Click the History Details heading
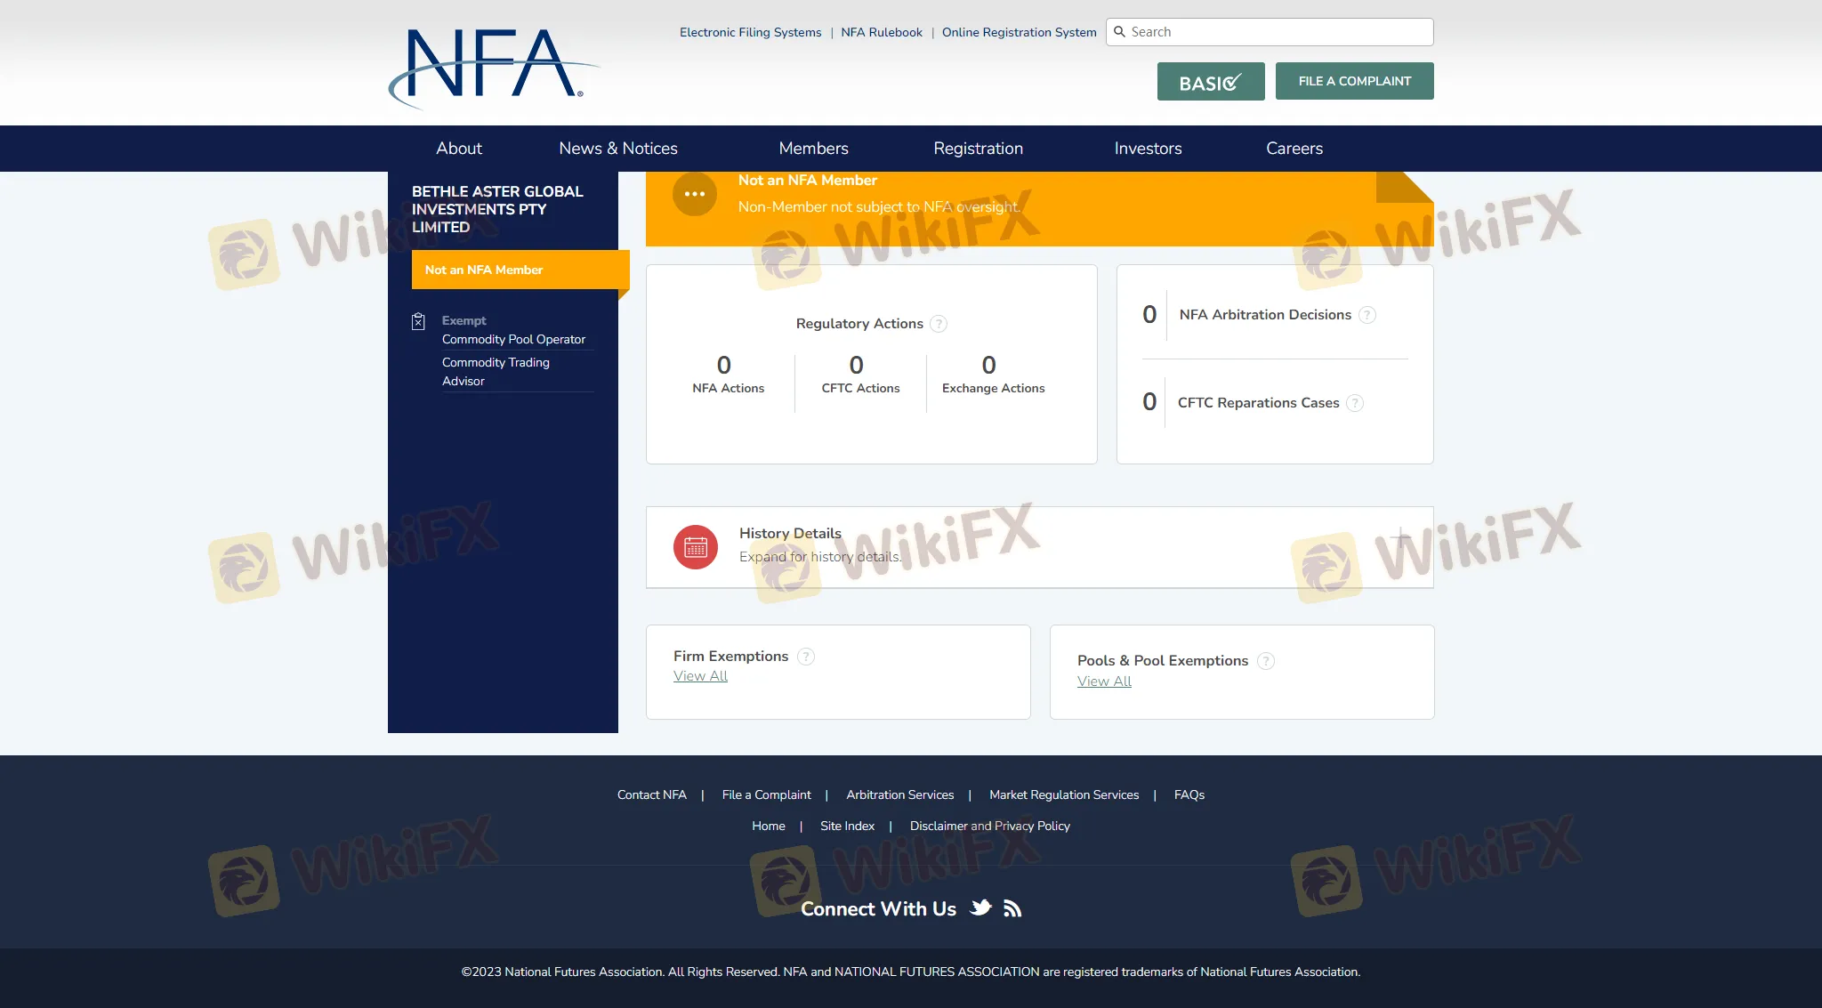 click(790, 533)
